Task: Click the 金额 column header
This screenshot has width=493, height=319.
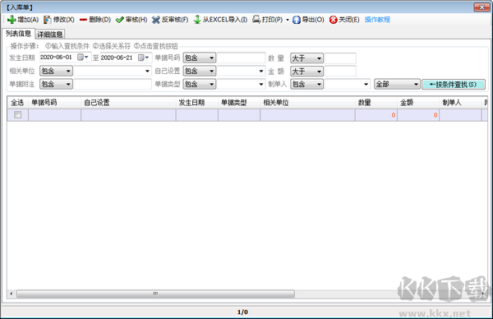Action: (x=418, y=103)
